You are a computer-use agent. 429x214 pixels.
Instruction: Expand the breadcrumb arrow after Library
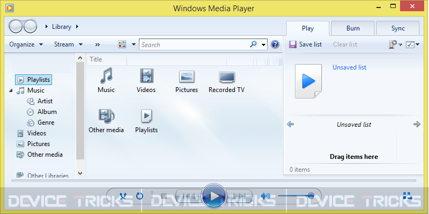pyautogui.click(x=77, y=27)
